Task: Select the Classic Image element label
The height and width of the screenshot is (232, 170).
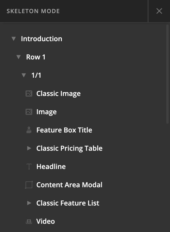Action: pyautogui.click(x=58, y=94)
